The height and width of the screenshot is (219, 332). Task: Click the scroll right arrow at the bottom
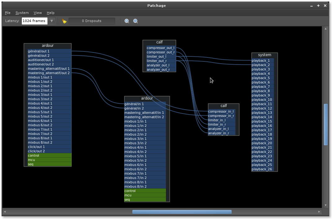(x=319, y=212)
